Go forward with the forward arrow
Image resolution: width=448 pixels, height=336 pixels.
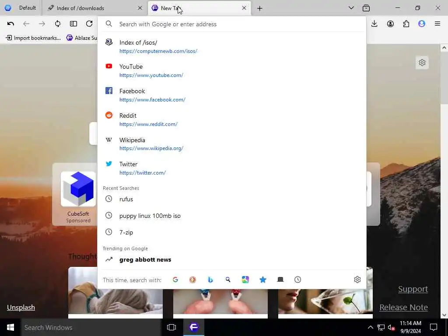tap(42, 24)
